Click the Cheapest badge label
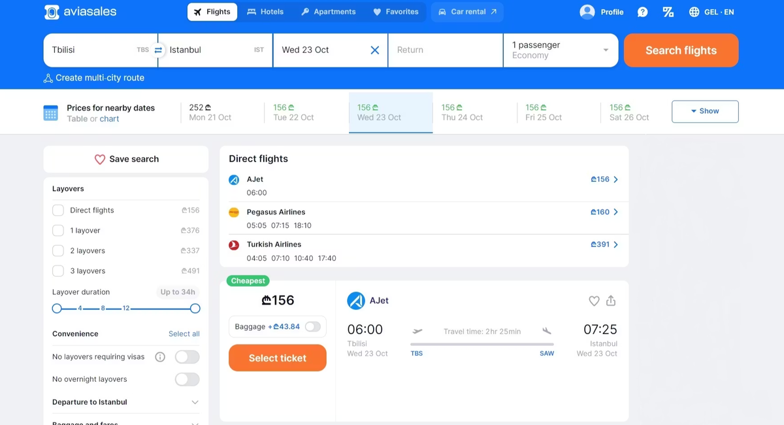This screenshot has width=784, height=425. 248,280
